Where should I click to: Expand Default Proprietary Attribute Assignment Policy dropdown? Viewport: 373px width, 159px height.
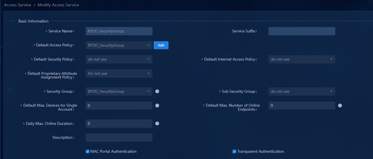coord(119,73)
